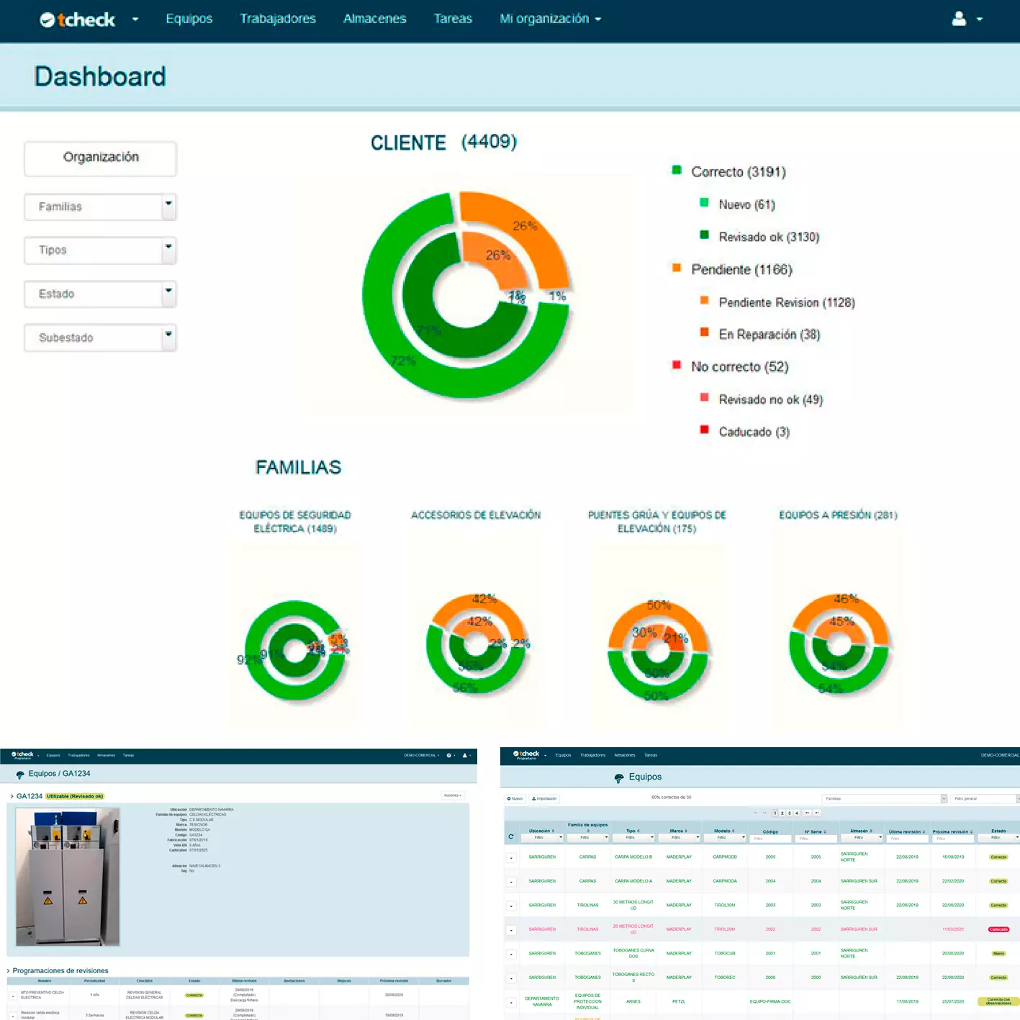This screenshot has width=1020, height=1020.
Task: Click the plus icon on Nuevo button
Action: [509, 797]
